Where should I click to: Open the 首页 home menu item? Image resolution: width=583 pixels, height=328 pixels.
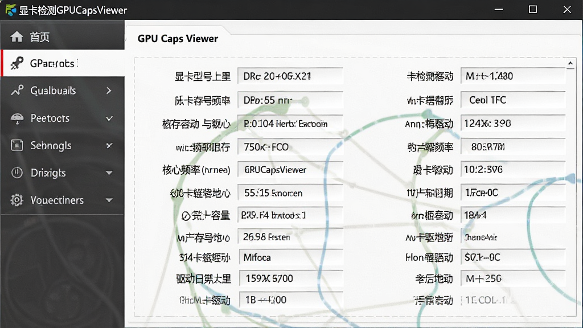[63, 37]
